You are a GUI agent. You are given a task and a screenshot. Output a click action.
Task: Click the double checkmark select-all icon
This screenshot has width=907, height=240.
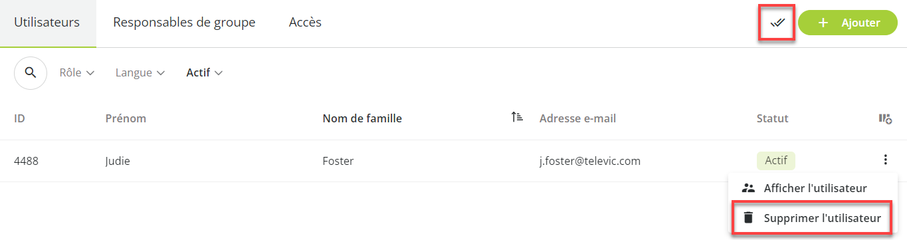click(x=777, y=23)
